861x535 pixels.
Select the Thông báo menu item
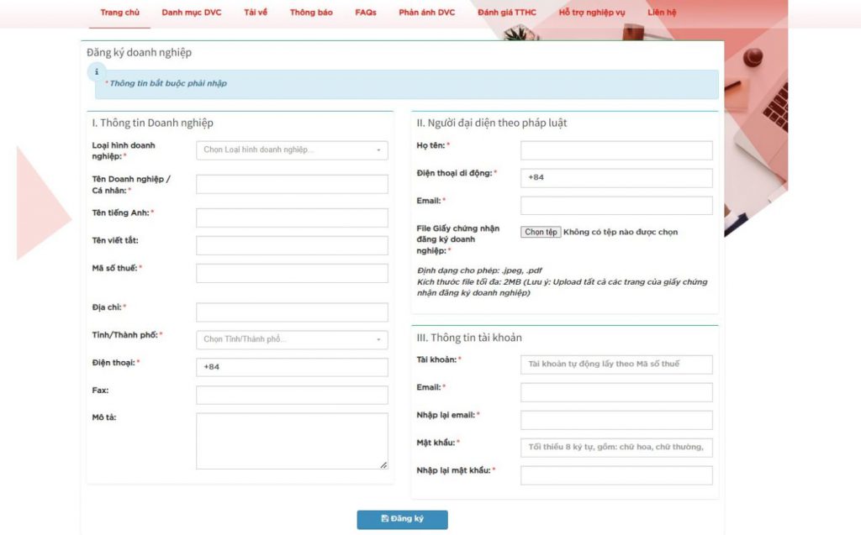311,13
